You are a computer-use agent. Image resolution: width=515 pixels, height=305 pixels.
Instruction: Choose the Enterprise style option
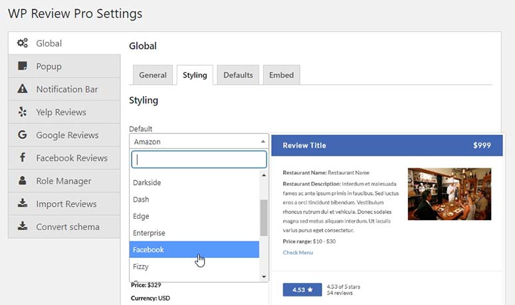pos(194,233)
